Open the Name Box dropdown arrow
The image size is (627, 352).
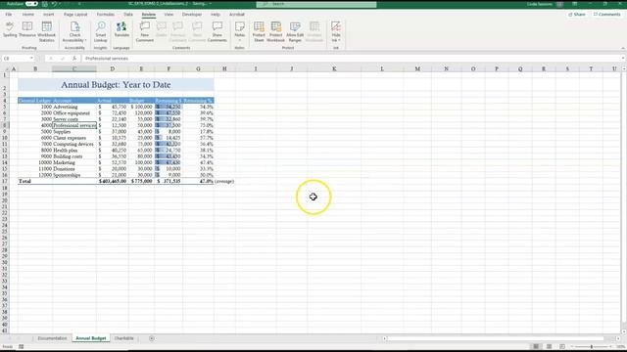(31, 59)
